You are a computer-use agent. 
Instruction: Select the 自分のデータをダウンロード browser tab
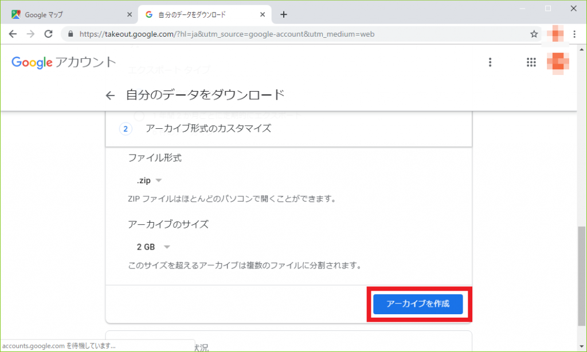[201, 14]
